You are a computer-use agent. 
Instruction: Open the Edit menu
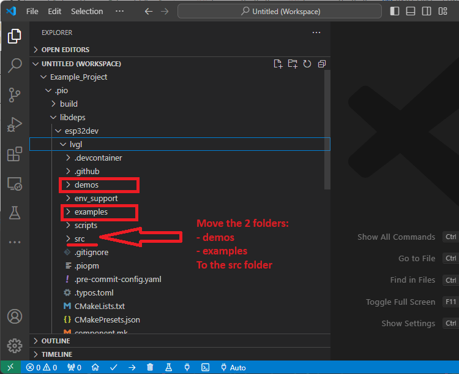(x=54, y=12)
